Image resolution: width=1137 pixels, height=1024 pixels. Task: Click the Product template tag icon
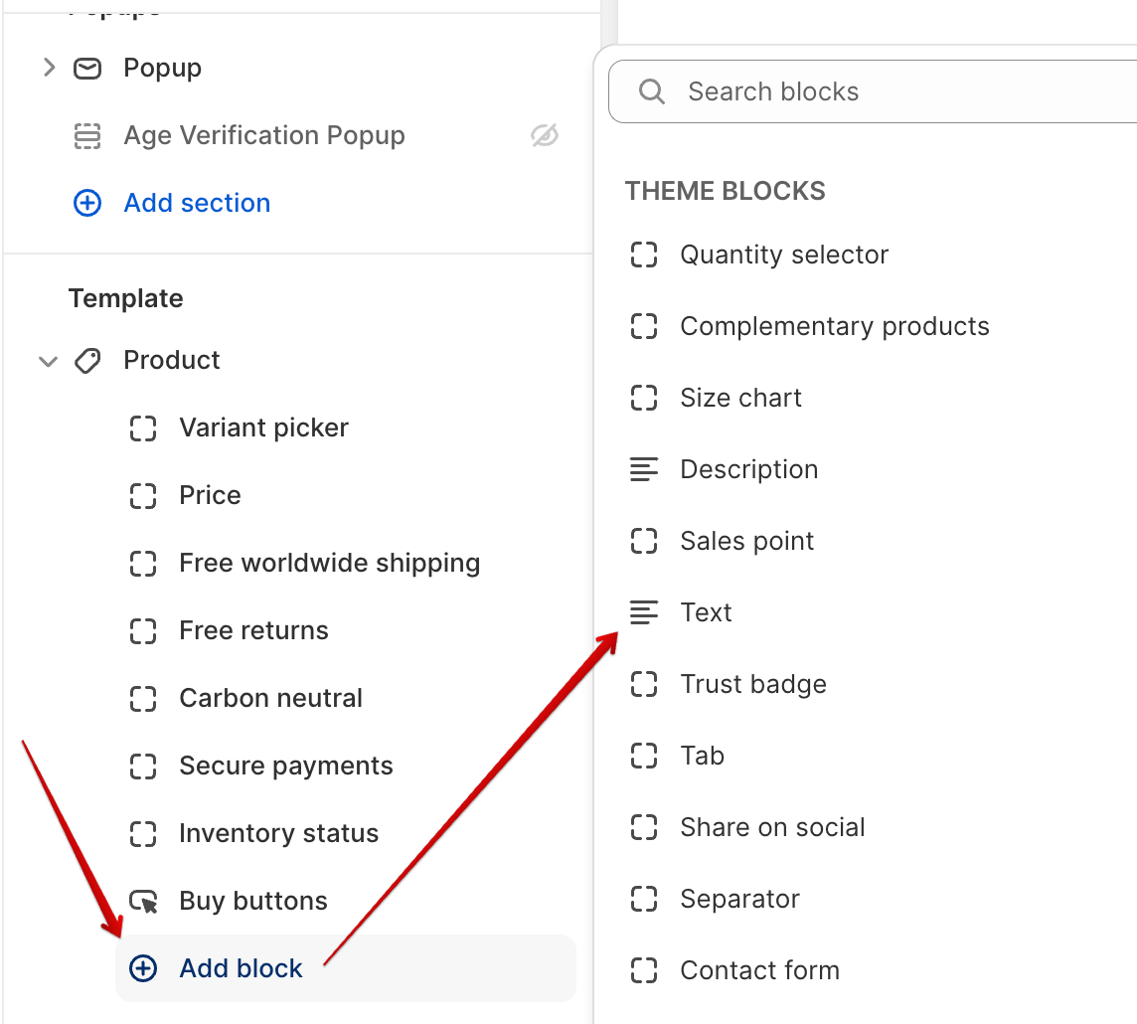pyautogui.click(x=87, y=361)
